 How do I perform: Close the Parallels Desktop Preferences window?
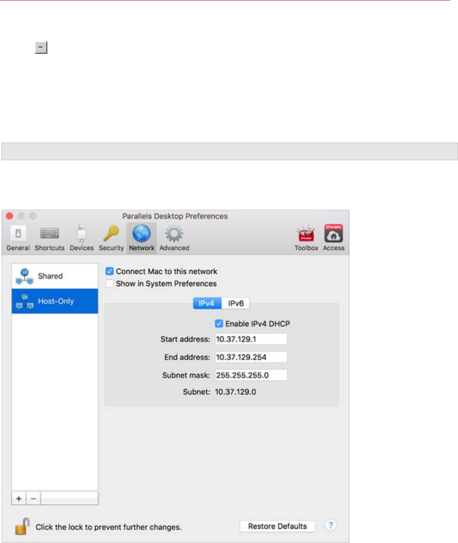pyautogui.click(x=10, y=216)
